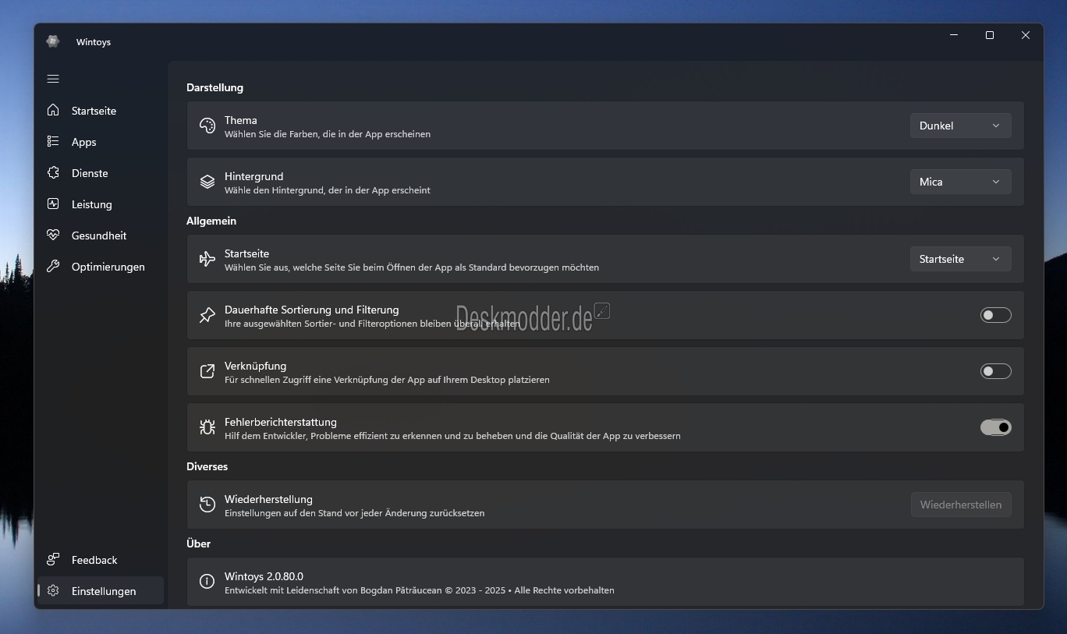
Task: Close the Wintoys window
Action: [1026, 35]
